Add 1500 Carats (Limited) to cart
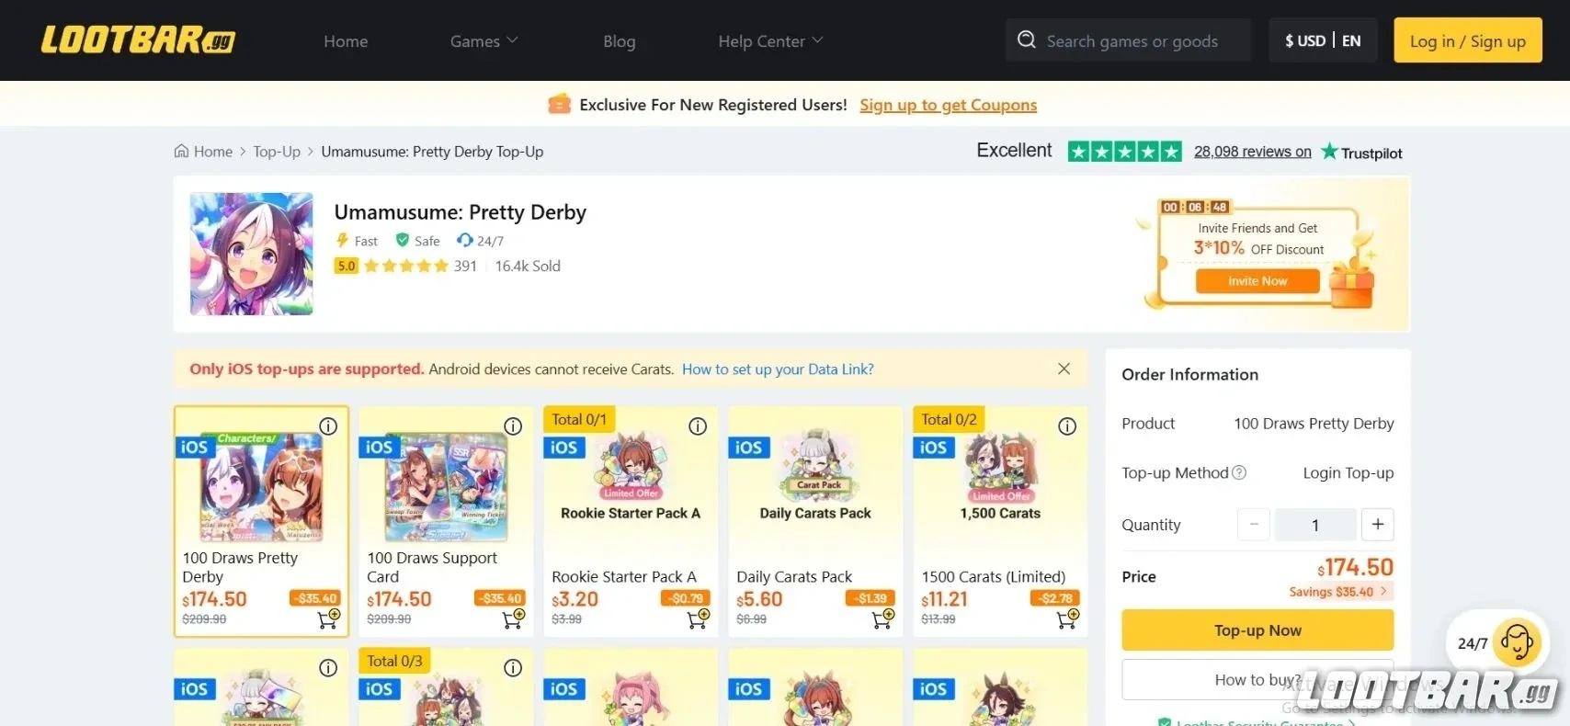The height and width of the screenshot is (726, 1570). [1066, 619]
